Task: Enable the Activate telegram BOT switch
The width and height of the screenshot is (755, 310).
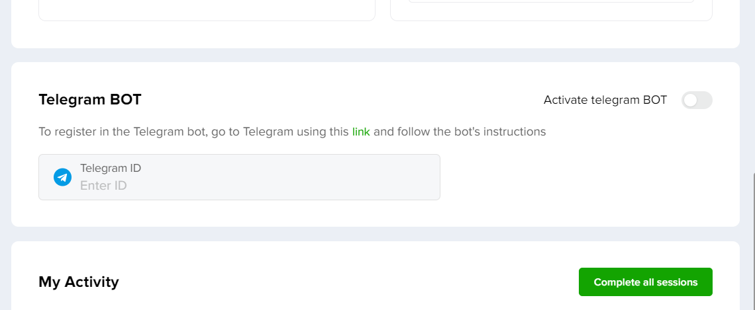Action: tap(697, 100)
